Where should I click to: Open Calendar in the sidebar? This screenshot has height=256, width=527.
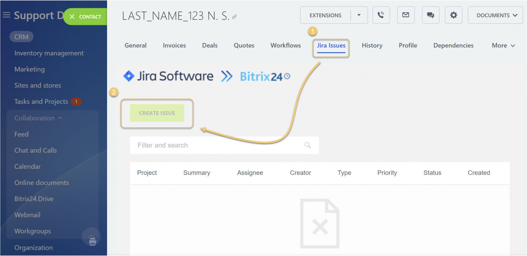28,167
